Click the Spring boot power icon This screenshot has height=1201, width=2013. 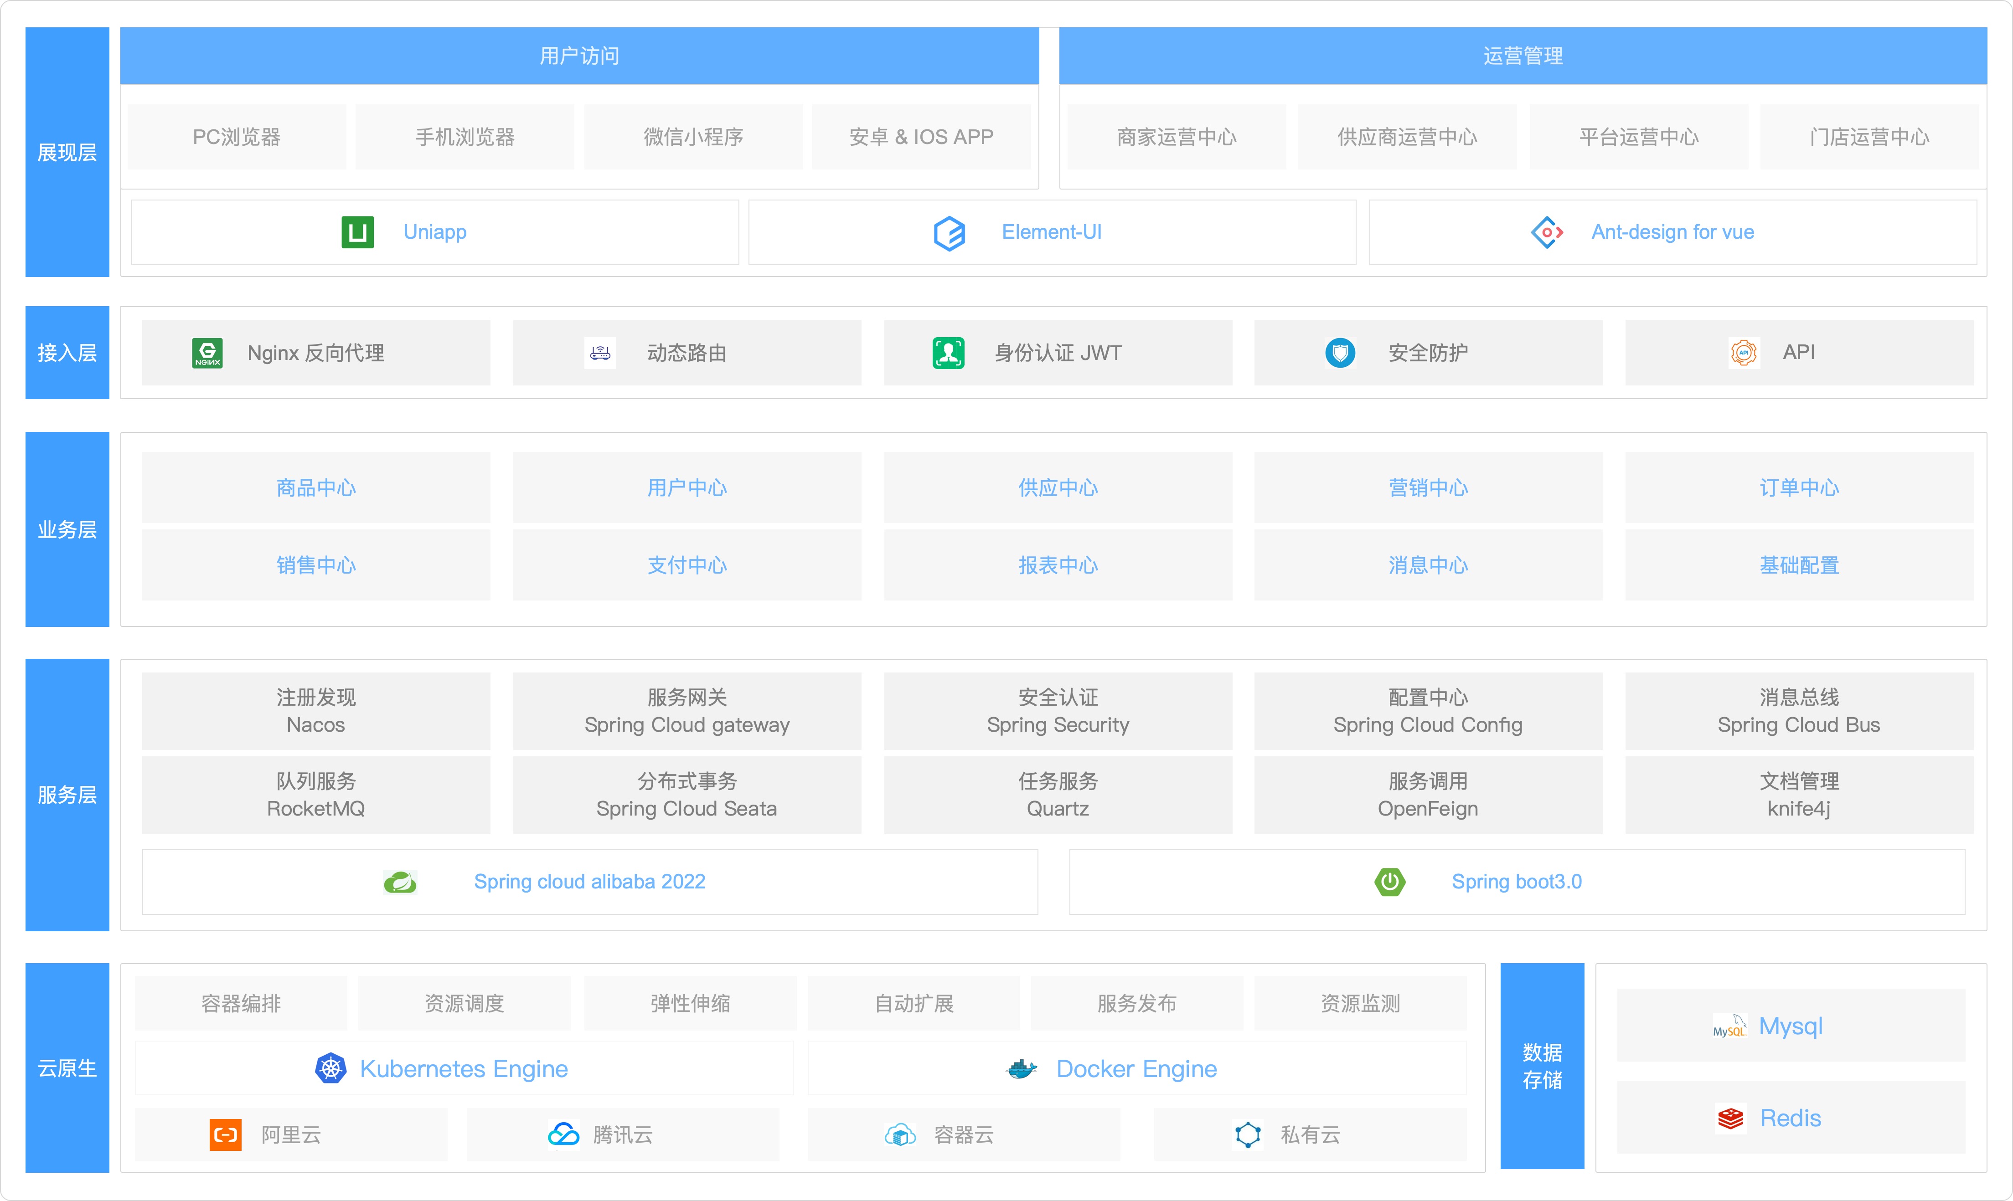[1389, 881]
